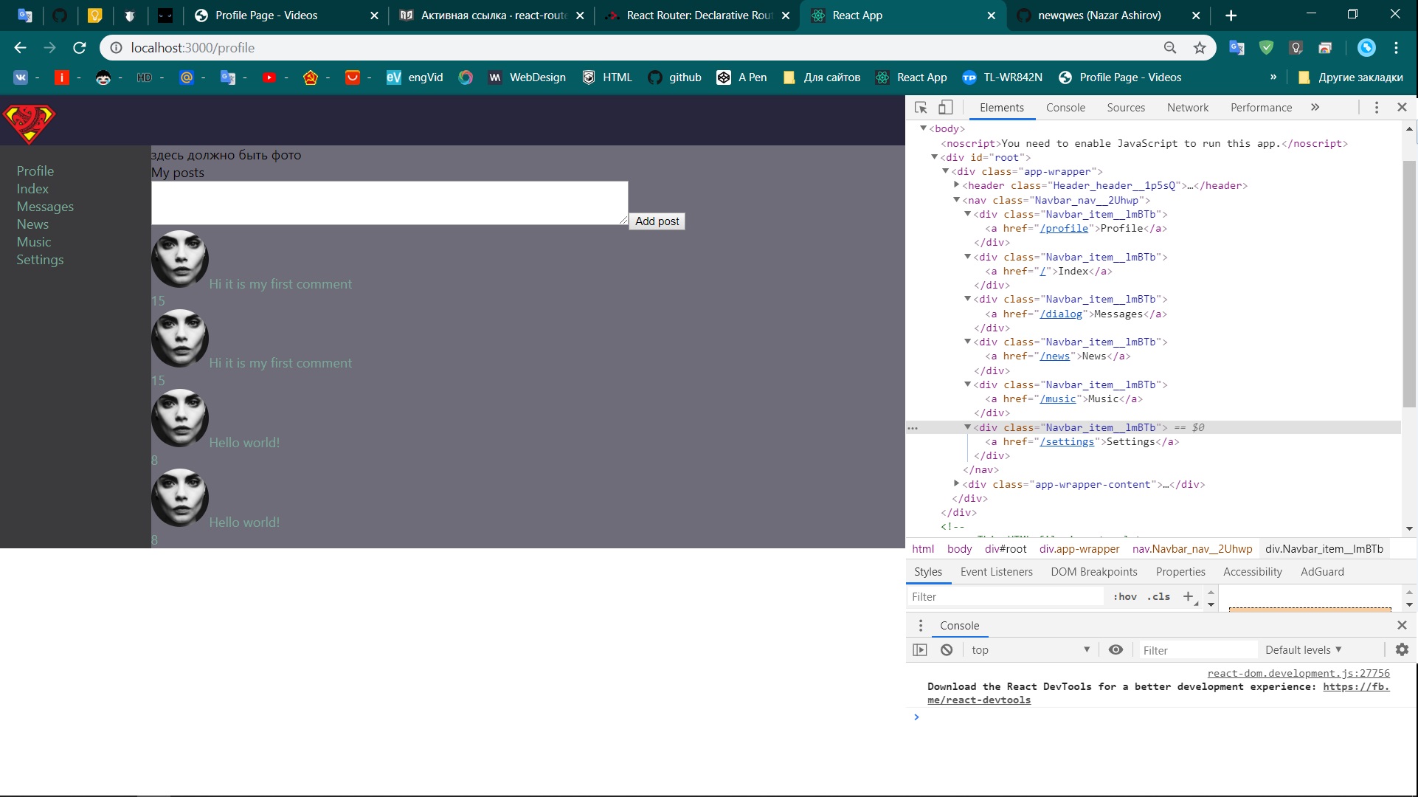Open the top context dropdown
The height and width of the screenshot is (797, 1418).
(x=1029, y=650)
